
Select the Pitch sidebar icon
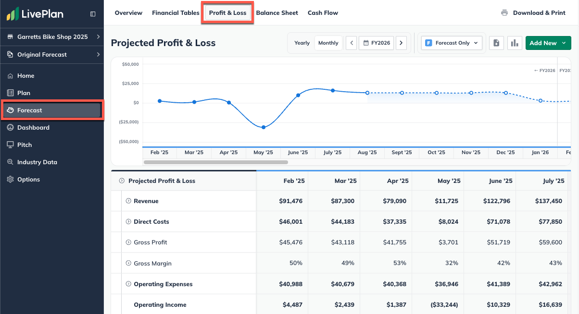tap(11, 145)
